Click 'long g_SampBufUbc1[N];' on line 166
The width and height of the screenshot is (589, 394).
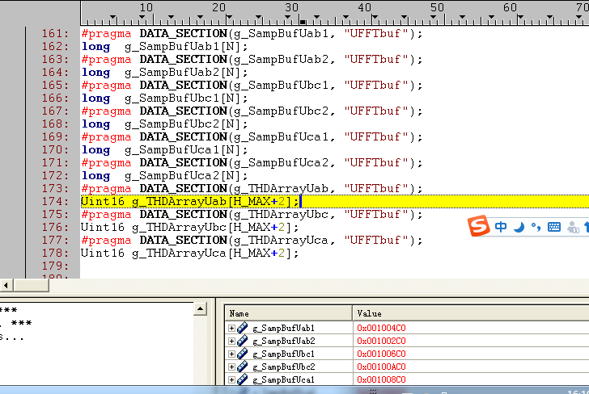164,98
